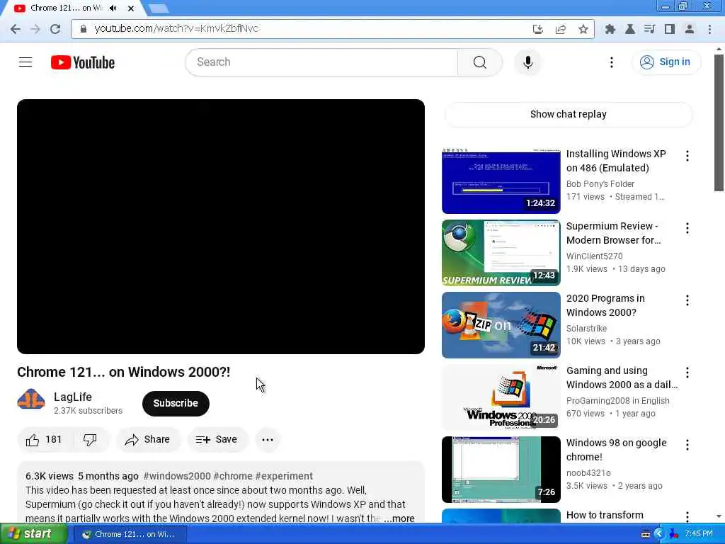Open options for How to transform video

(687, 516)
